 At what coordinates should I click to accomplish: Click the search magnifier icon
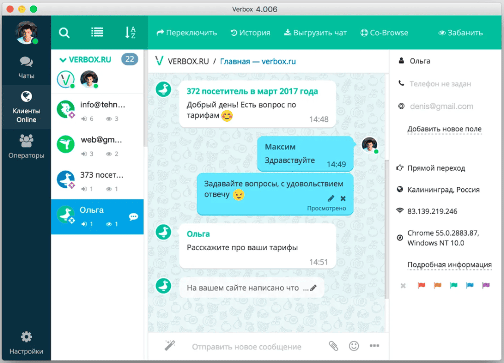65,32
